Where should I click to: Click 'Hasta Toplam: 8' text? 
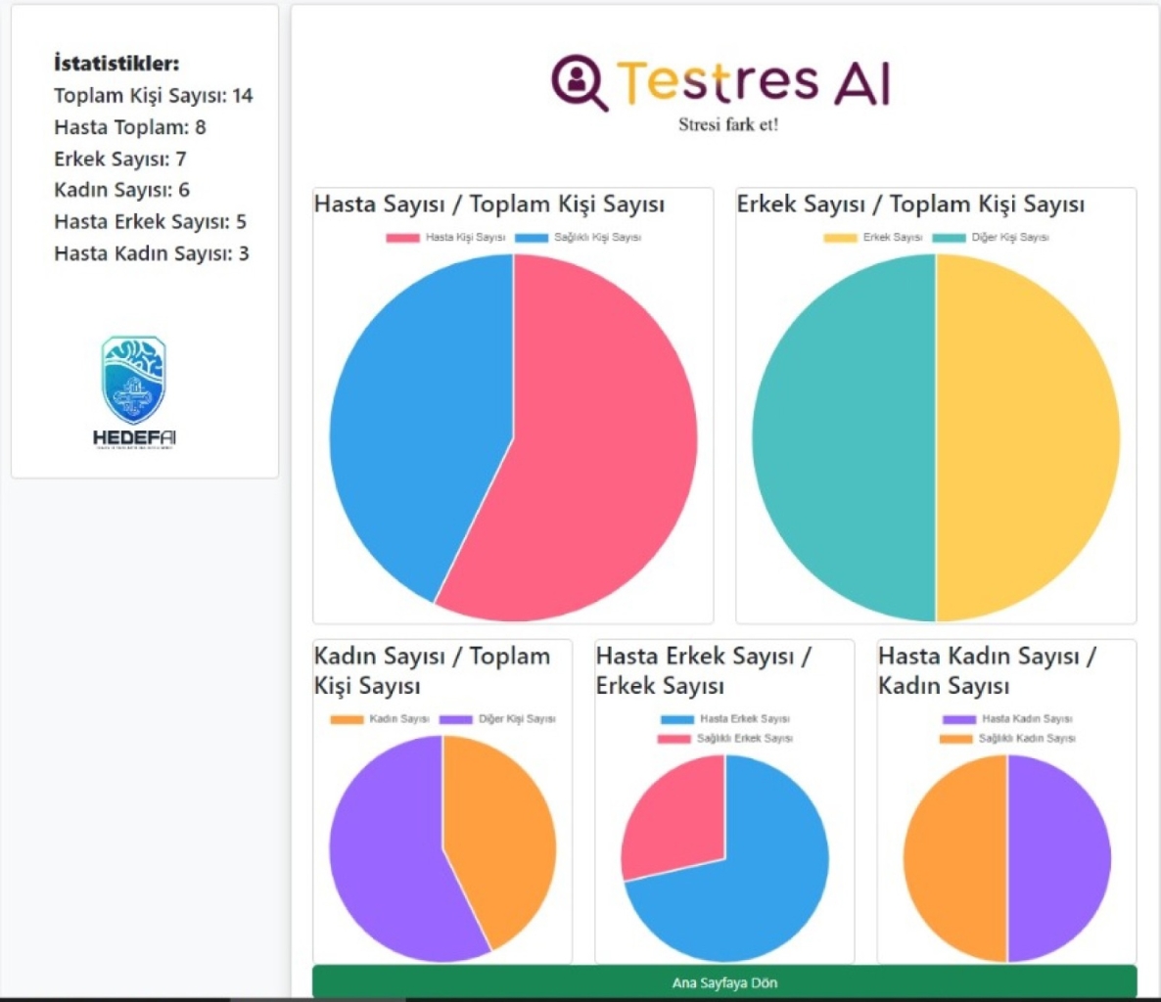coord(129,127)
